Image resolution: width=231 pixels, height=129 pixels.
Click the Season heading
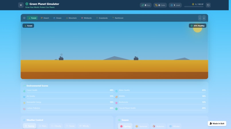(x=125, y=120)
